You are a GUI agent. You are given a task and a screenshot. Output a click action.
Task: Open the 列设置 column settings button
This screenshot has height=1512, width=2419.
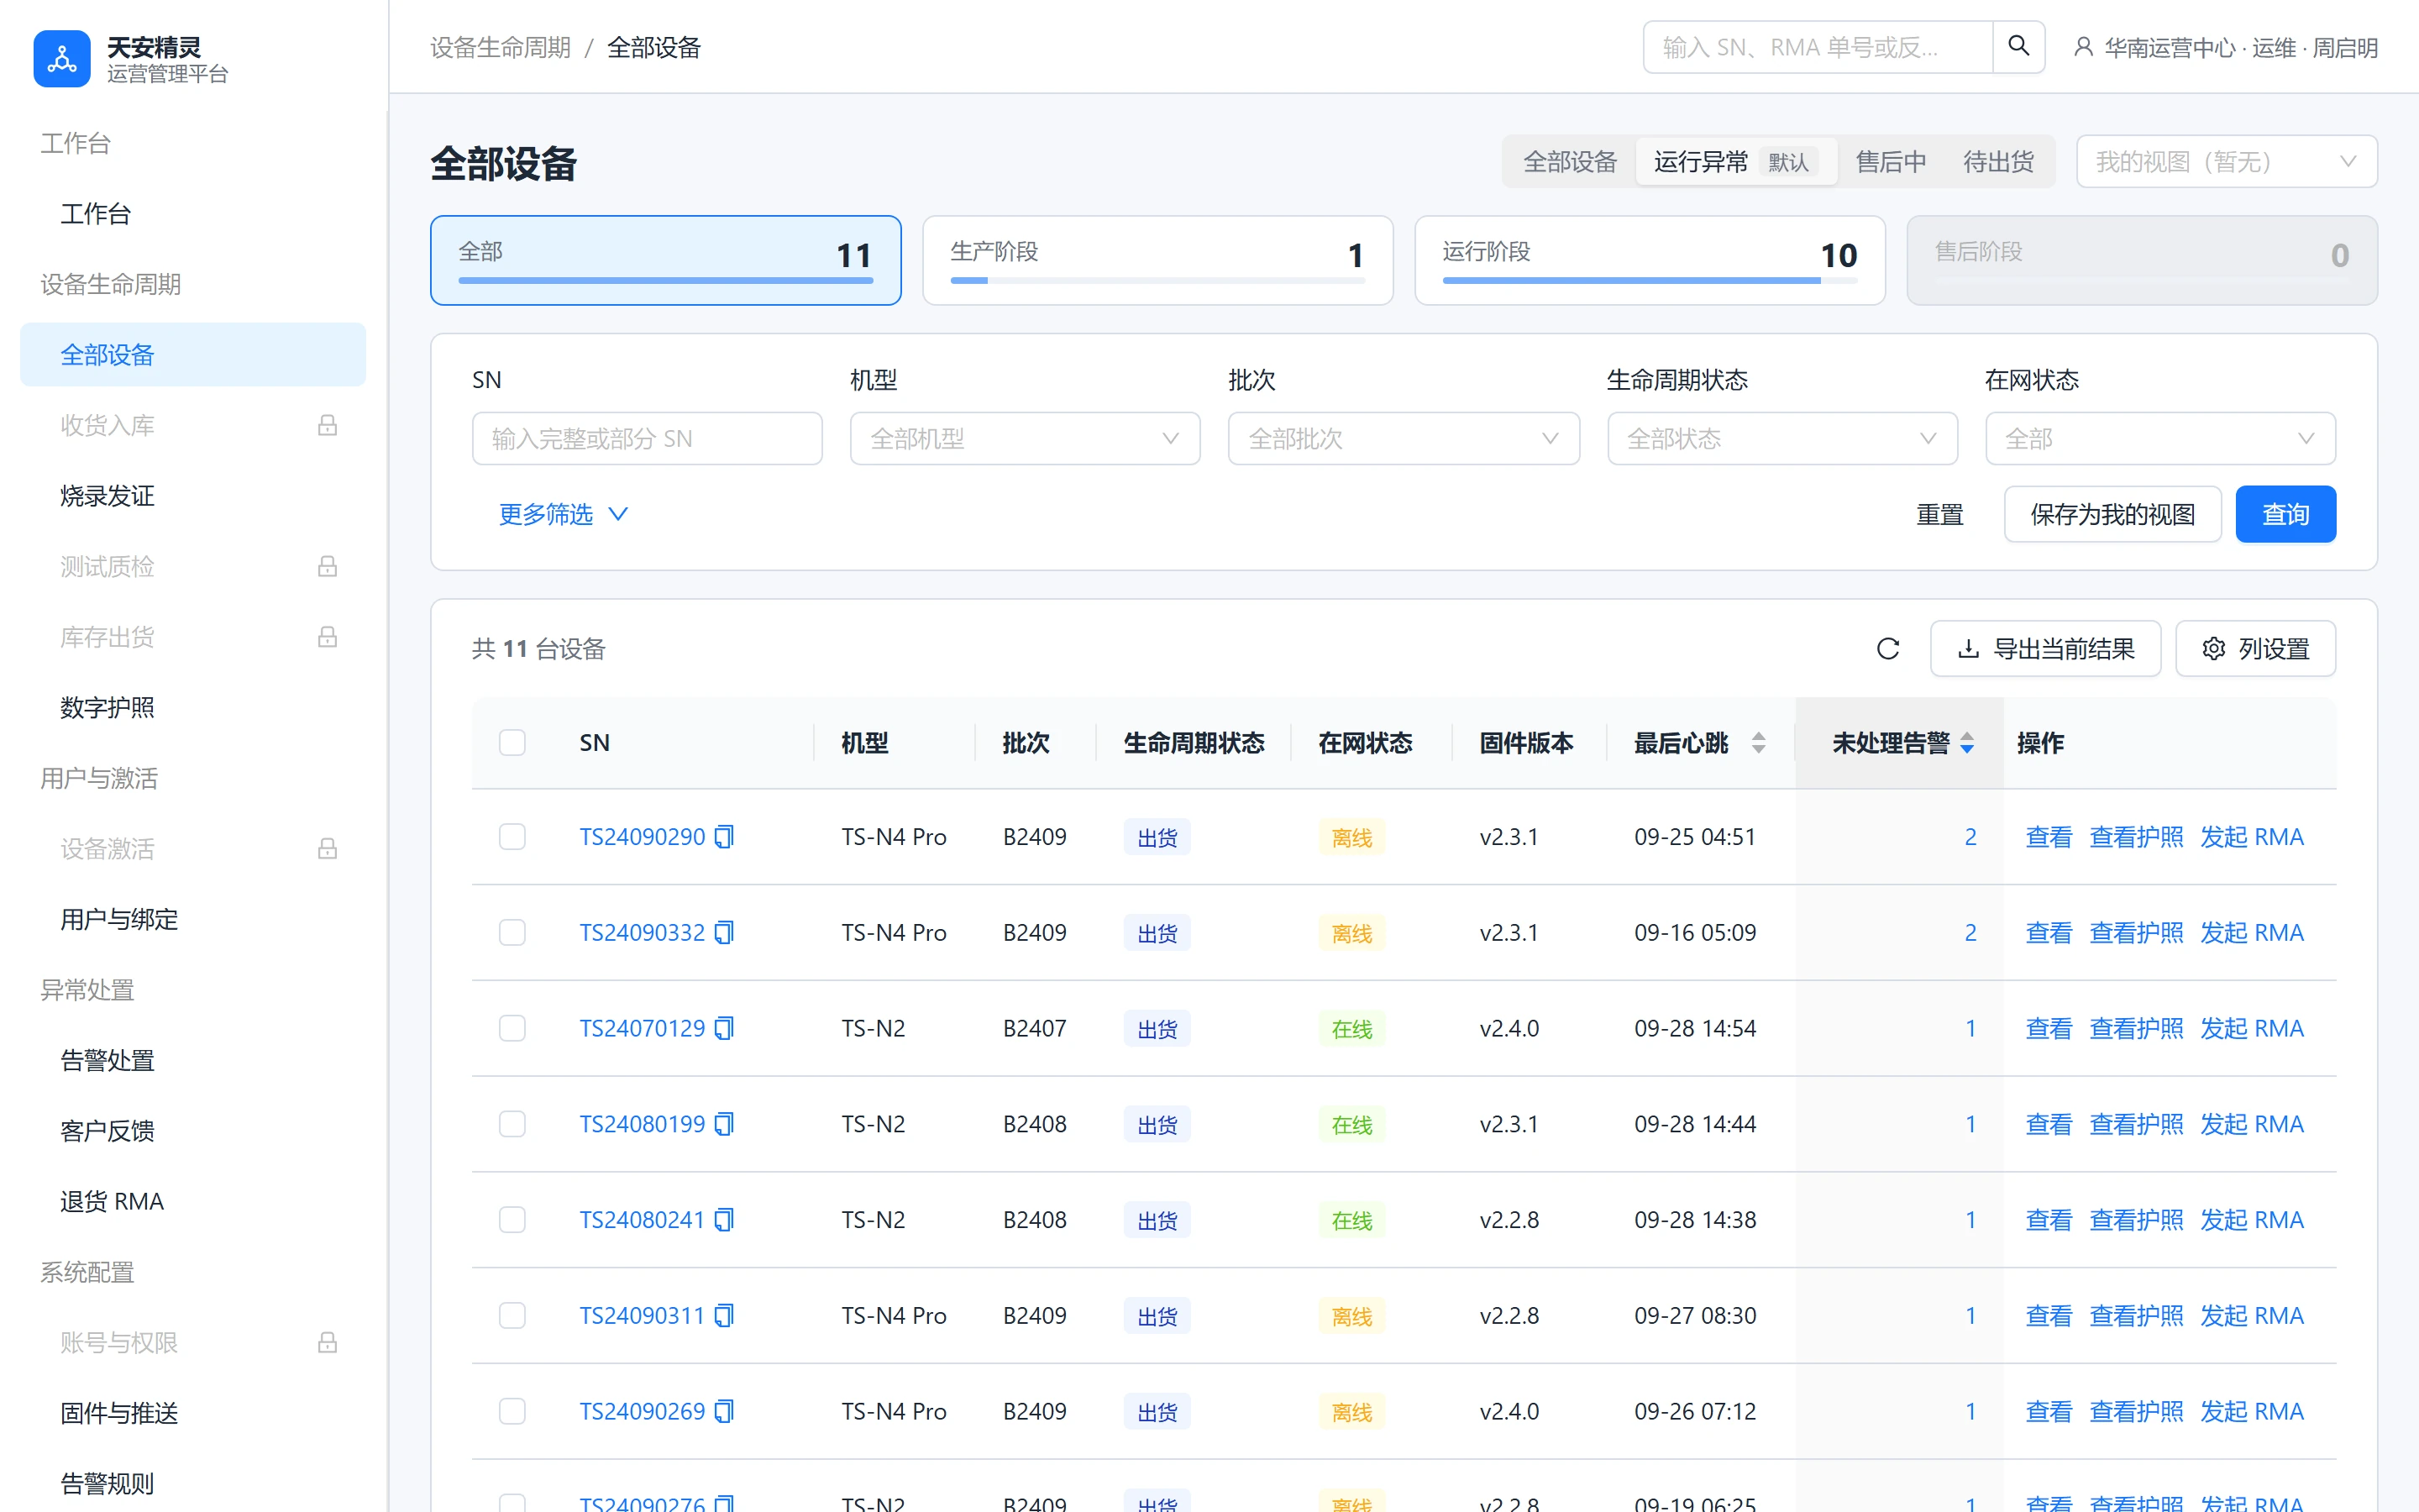(2255, 649)
